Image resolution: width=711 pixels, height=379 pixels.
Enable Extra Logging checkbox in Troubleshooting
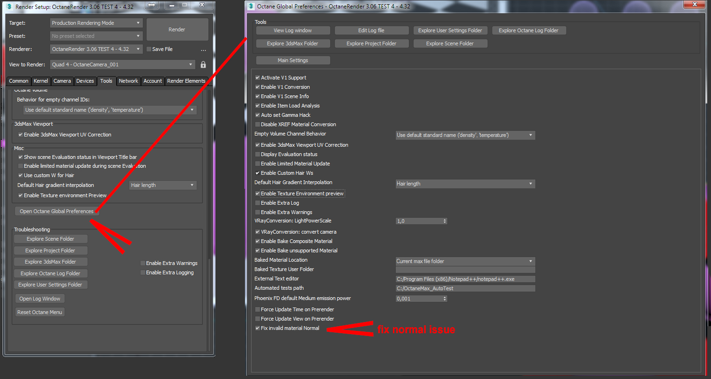143,272
